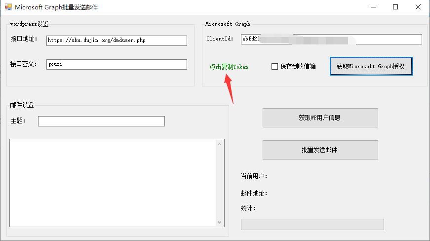The height and width of the screenshot is (241, 430).
Task: Click the 邮件地址 label
Action: (x=254, y=193)
